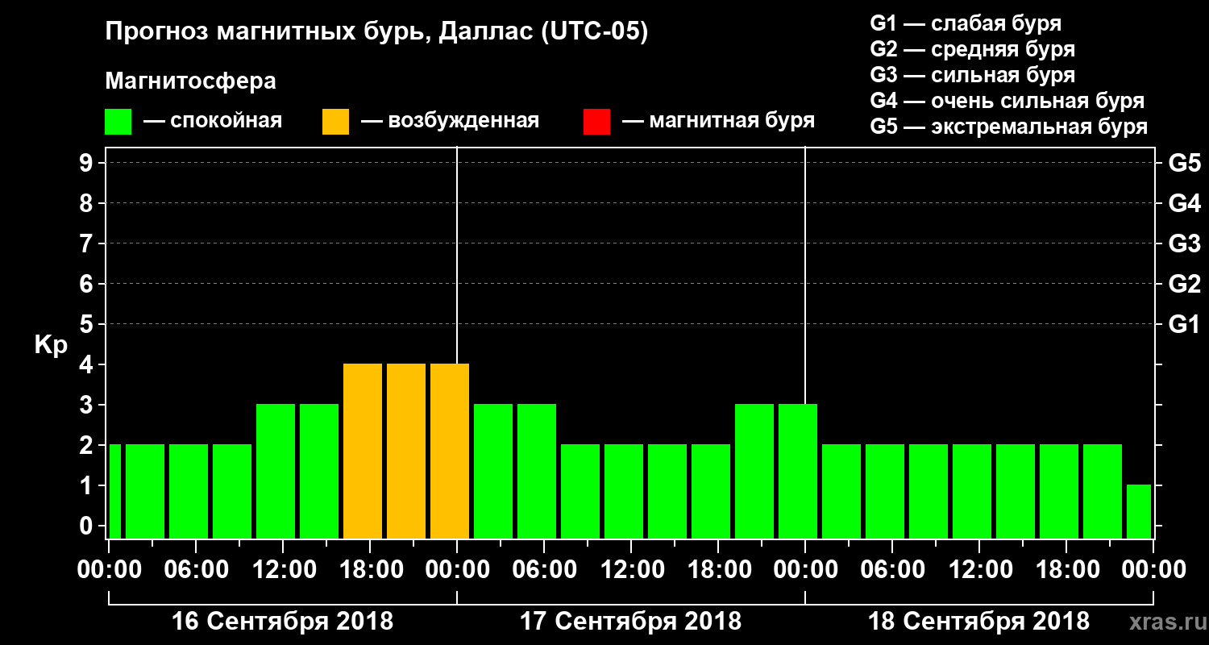Click the 'G2' label on the right axis
The image size is (1209, 645).
(1184, 284)
